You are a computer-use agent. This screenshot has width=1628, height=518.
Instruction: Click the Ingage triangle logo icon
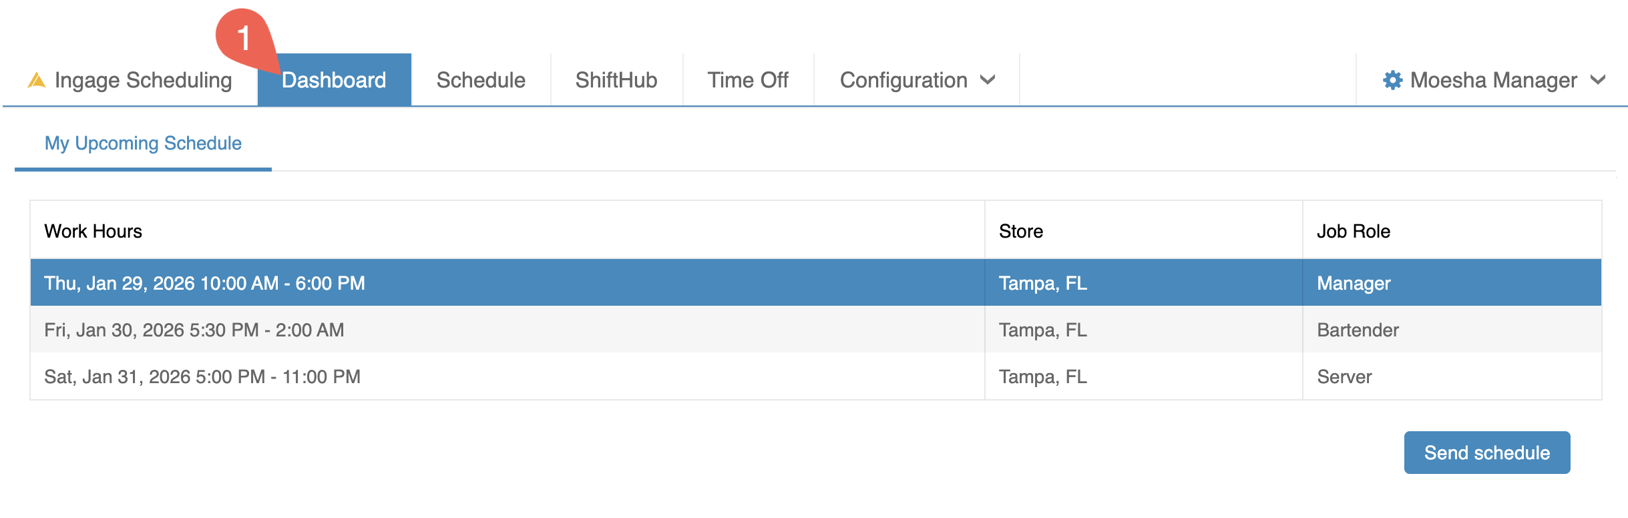(37, 81)
